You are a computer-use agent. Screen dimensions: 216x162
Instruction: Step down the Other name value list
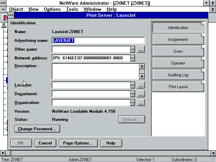[133, 51]
